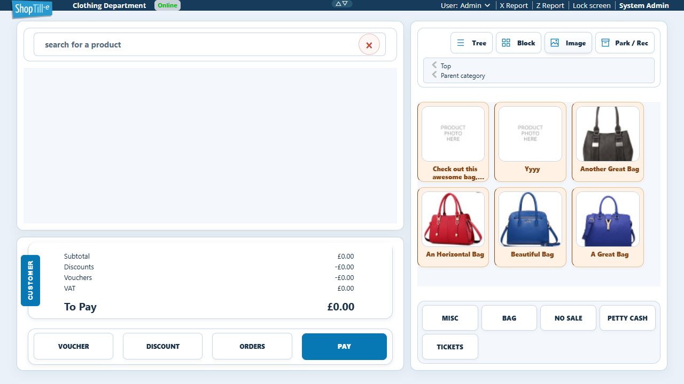684x384 pixels.
Task: Open Orders
Action: click(252, 346)
